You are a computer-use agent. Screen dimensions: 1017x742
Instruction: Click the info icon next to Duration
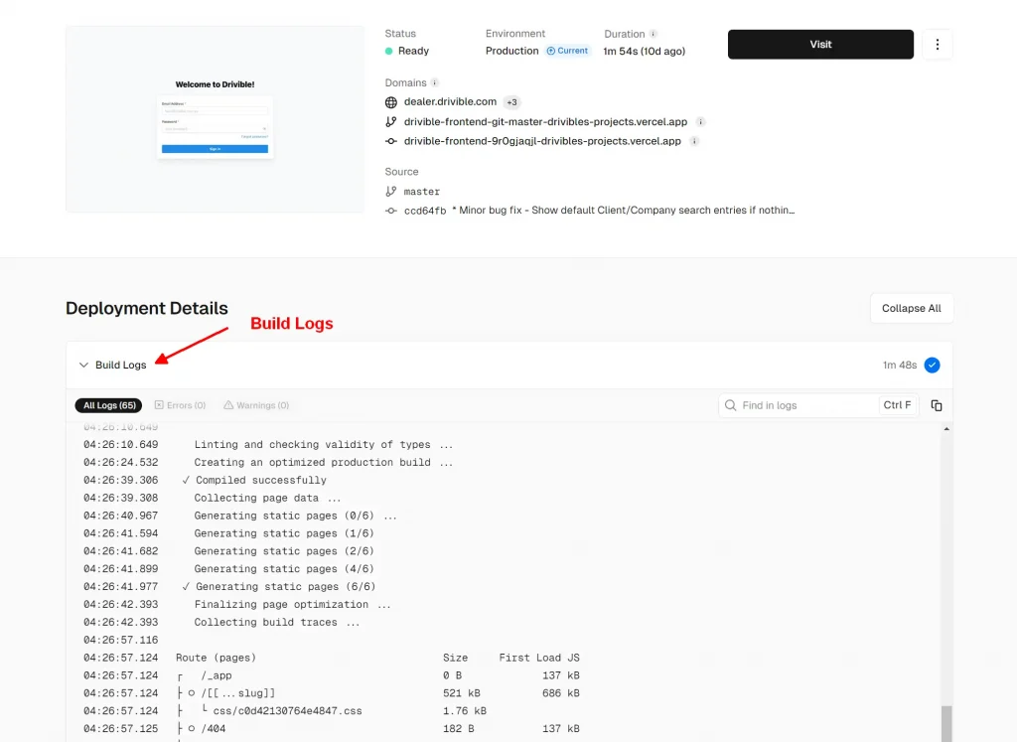pyautogui.click(x=654, y=34)
